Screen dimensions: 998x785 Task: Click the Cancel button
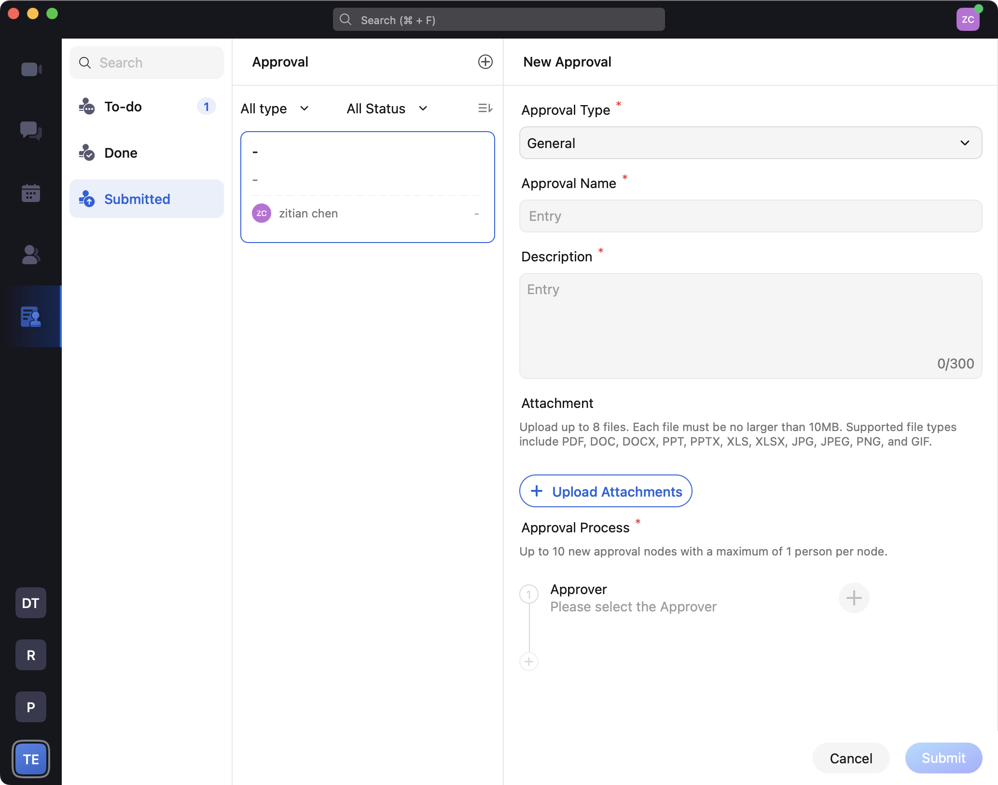[851, 758]
